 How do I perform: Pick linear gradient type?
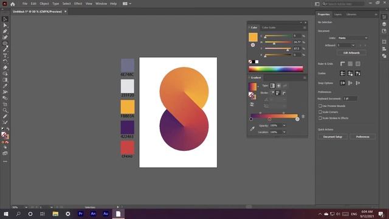tap(272, 86)
